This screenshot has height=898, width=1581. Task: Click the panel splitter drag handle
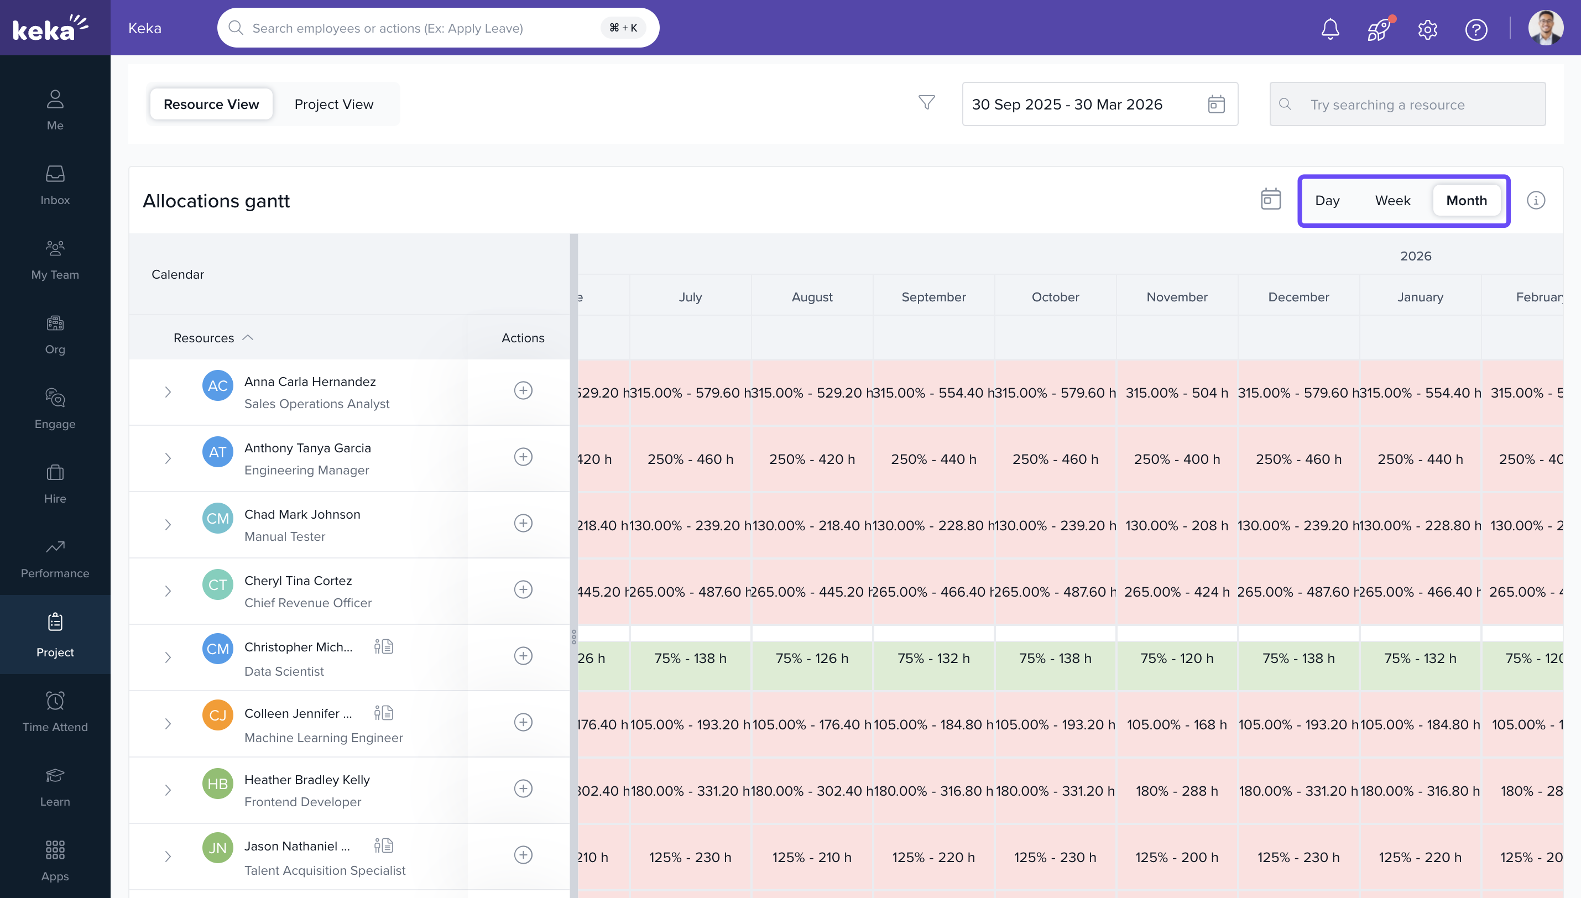tap(573, 636)
